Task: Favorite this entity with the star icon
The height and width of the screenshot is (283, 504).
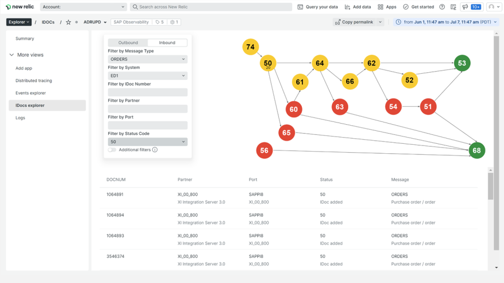Action: point(68,22)
